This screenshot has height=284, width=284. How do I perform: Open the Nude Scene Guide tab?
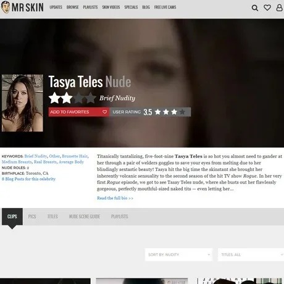tap(85, 217)
